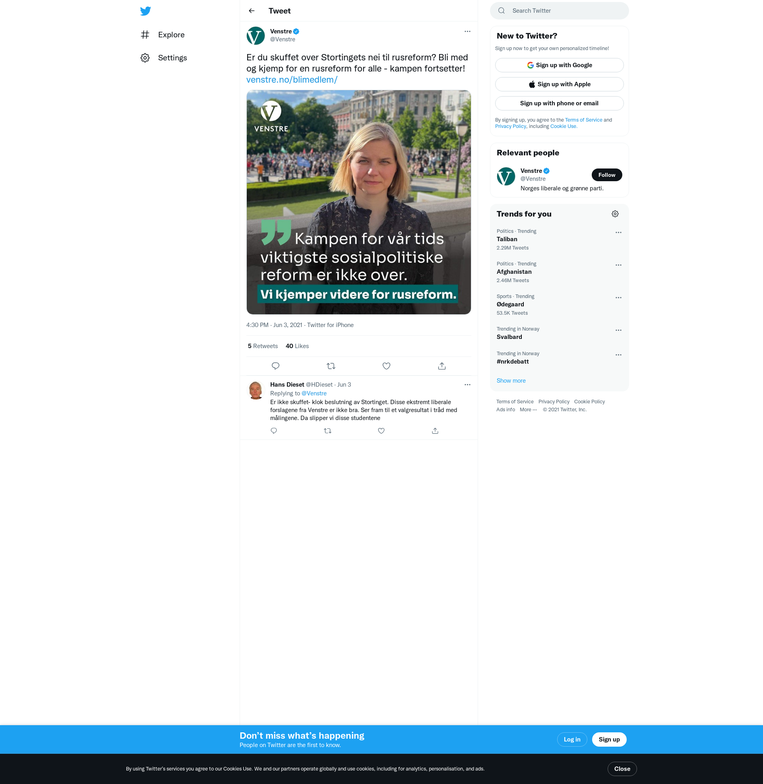Share Hans Dieset's comment
This screenshot has height=784, width=763.
(435, 431)
